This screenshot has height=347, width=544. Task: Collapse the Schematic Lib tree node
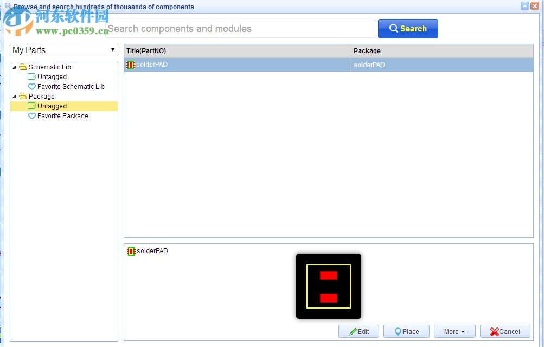click(14, 67)
